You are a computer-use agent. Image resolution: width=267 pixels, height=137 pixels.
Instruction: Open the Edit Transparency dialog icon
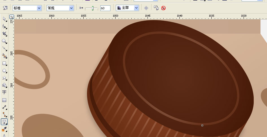coord(5,8)
